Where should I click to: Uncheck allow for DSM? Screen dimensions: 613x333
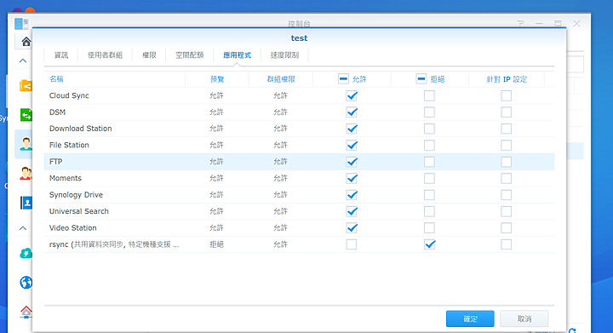click(x=352, y=112)
